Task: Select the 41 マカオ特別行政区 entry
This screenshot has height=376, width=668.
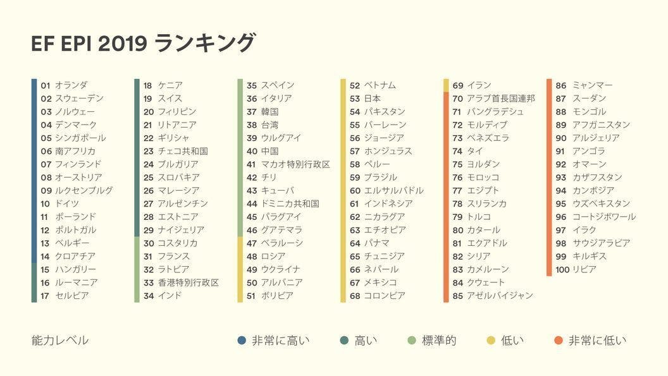Action: (288, 164)
